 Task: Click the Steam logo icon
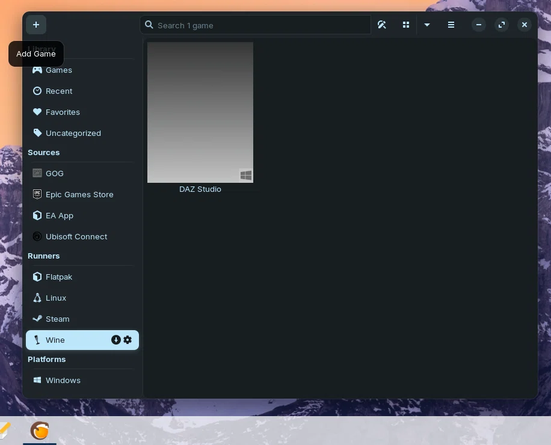click(37, 319)
